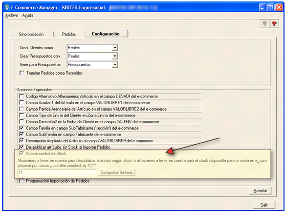This screenshot has height=212, width=285.
Task: Switch to the Pedidos tab
Action: [x=69, y=34]
